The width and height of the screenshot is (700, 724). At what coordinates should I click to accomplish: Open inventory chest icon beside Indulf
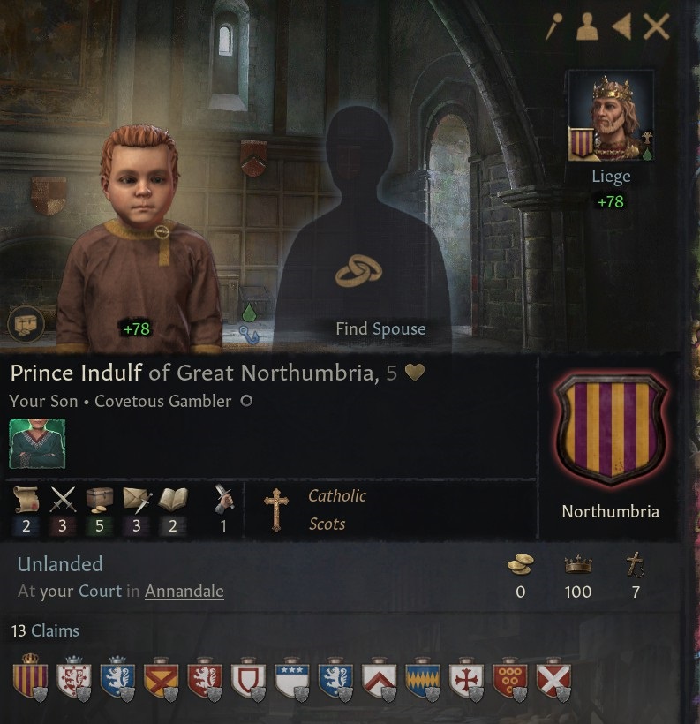pos(26,324)
